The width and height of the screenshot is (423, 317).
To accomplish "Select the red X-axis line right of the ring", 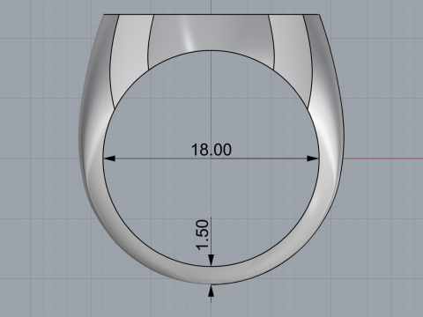I will pos(383,158).
